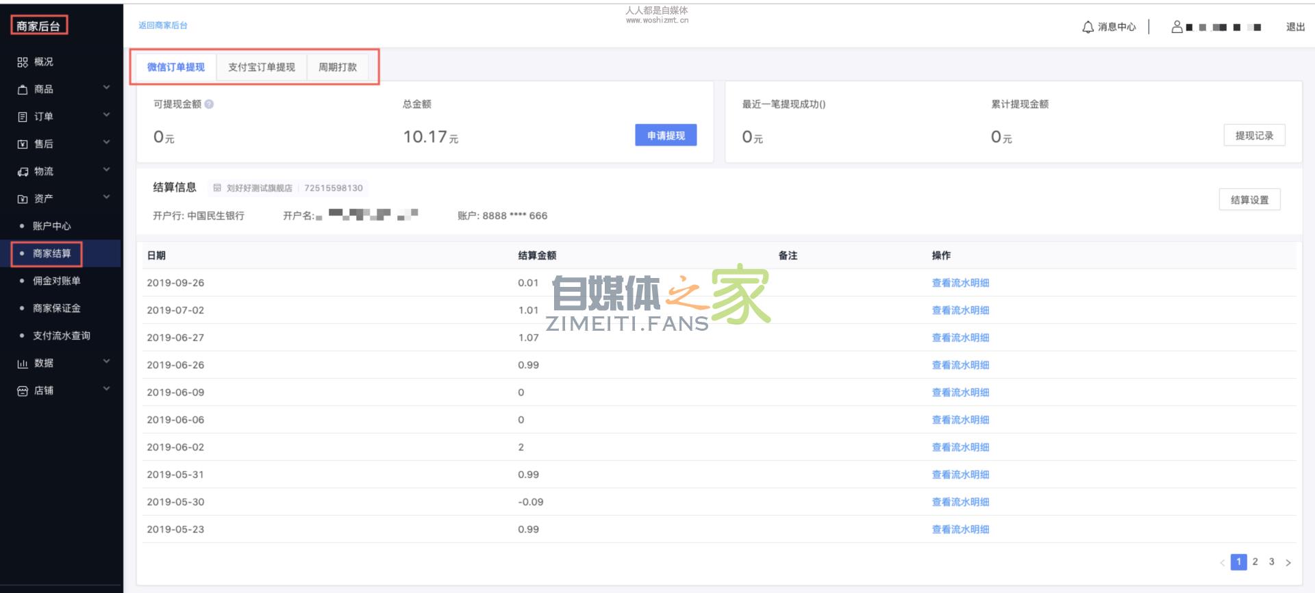Go to page 2 of settlements
1315x593 pixels.
[1255, 562]
